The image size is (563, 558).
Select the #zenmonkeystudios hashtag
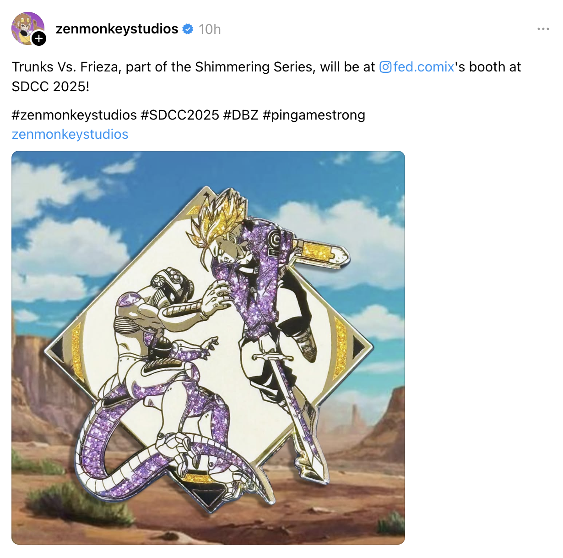(74, 115)
